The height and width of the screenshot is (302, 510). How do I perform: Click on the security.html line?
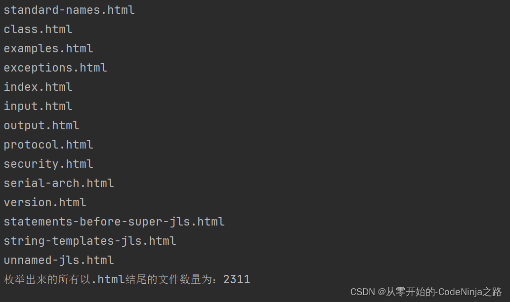(x=48, y=164)
